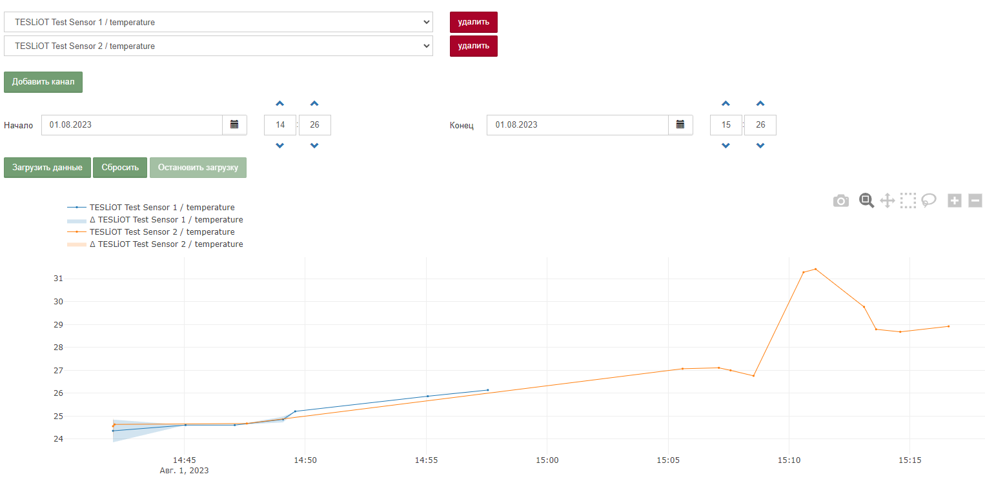Screen dimensions: 985x481
Task: Toggle legend Δ TESLiOT Test Sensor 1 band
Action: tap(155, 220)
